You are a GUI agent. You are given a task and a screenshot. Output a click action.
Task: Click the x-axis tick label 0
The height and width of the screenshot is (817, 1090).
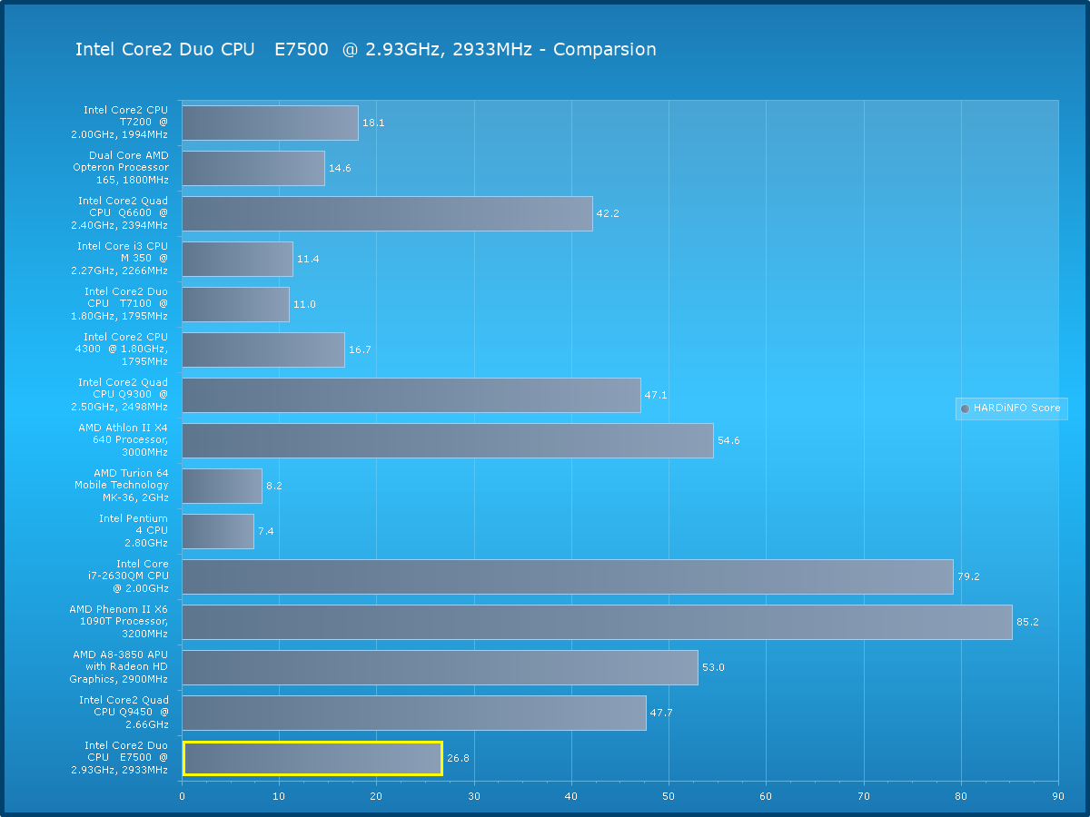pyautogui.click(x=182, y=796)
